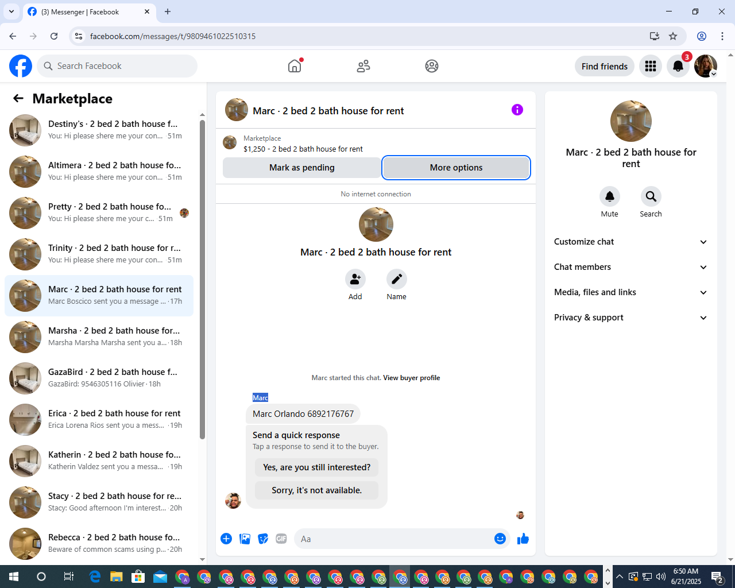
Task: Open Rebecca house conversation
Action: click(x=99, y=544)
